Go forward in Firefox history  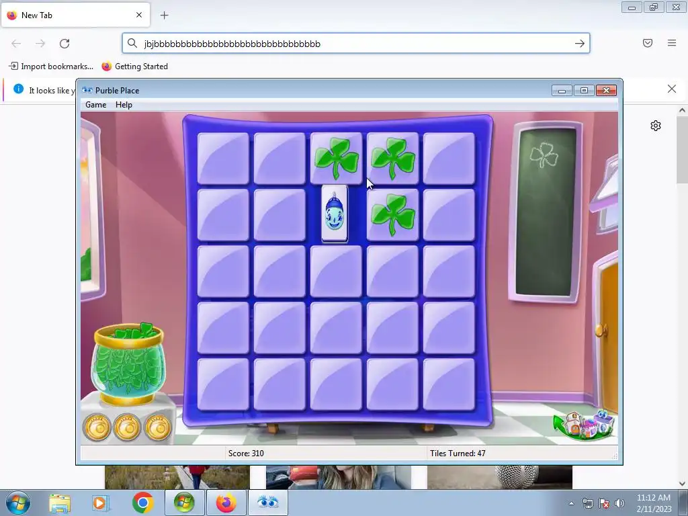point(40,44)
